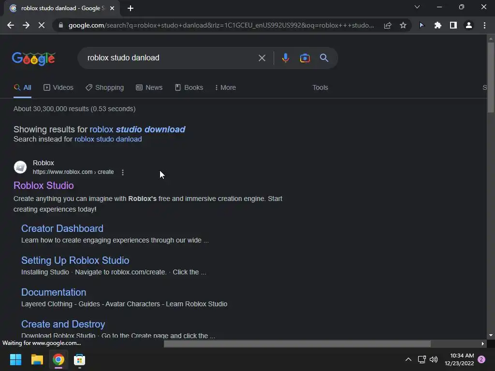Clear the search query text
Screen dimensions: 495x371
[262, 58]
